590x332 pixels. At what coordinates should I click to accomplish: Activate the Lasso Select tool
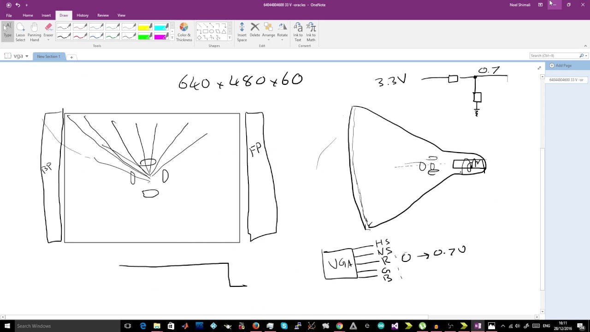click(20, 31)
